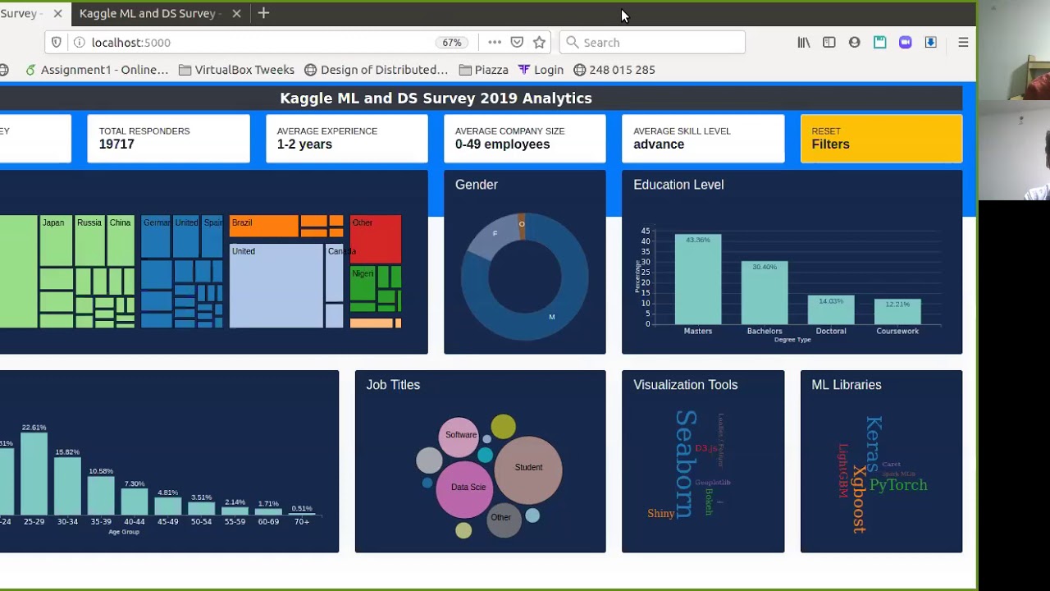This screenshot has width=1050, height=591.
Task: Close the Kaggle ML and DS Survey tab
Action: [236, 13]
